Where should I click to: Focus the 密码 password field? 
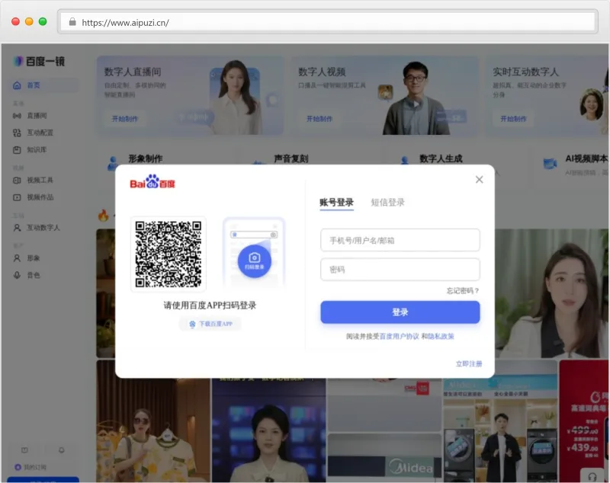[400, 269]
